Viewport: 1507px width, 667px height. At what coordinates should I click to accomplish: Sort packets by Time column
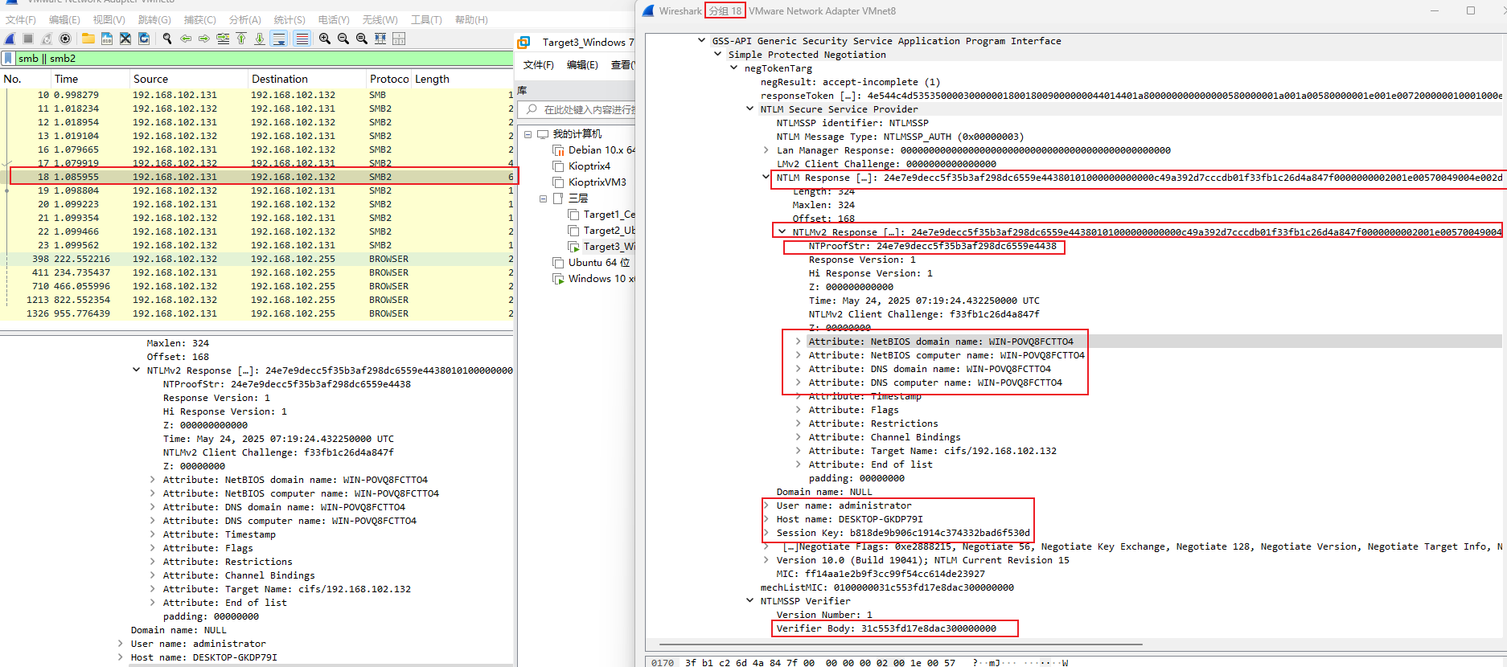pos(90,79)
